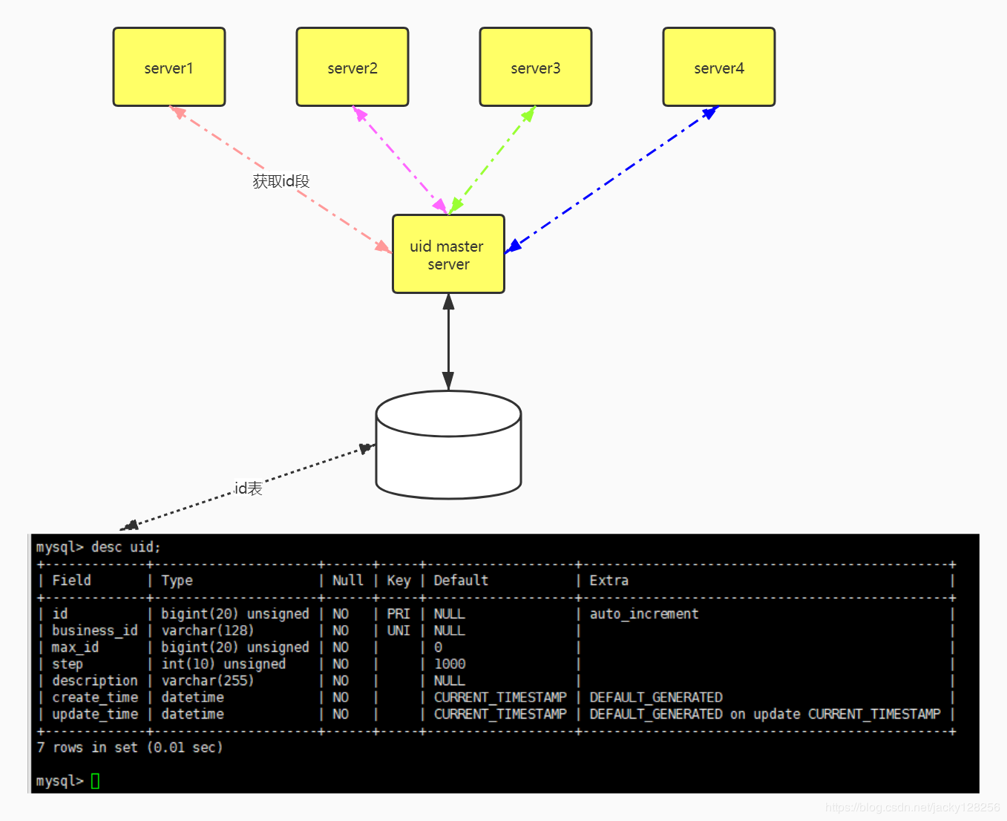Click the 'mysql> desc uid;' command line

(x=98, y=547)
